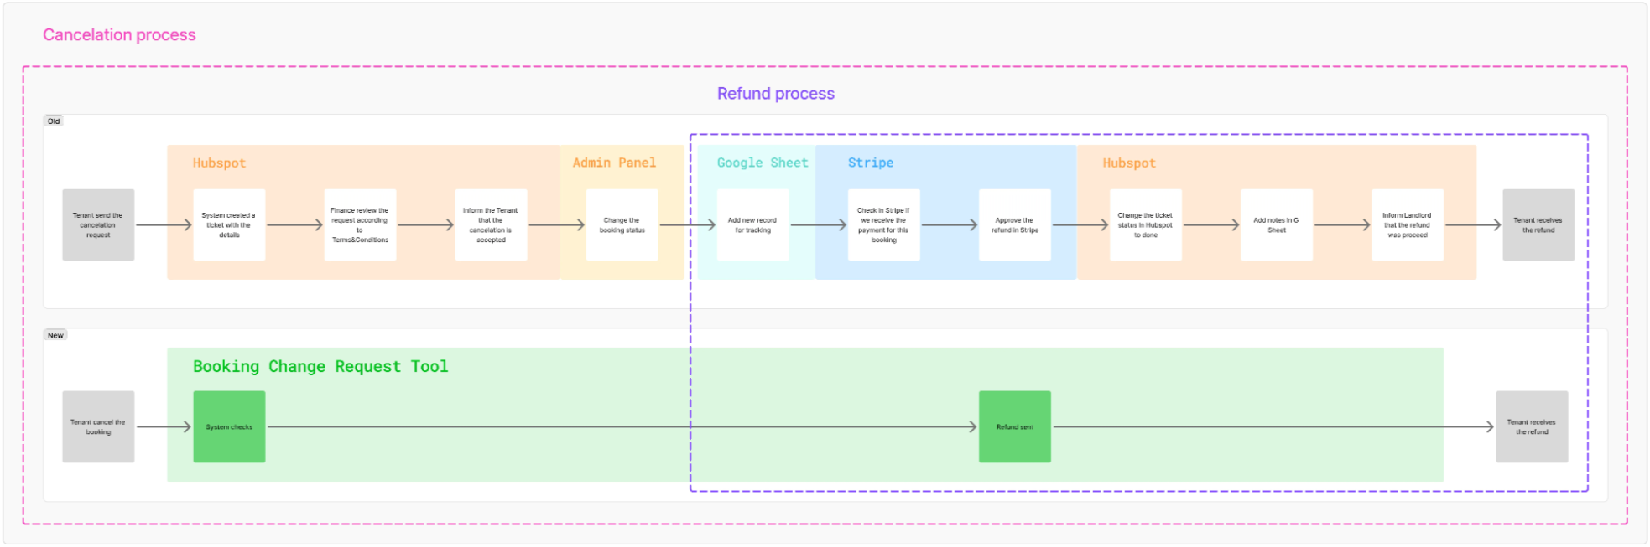Click "Change the ticket status" step

[x=1145, y=225]
